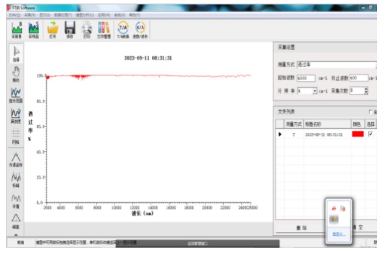Click the Delete button below file list
Screen dimensions: 383x254
[x=299, y=227]
